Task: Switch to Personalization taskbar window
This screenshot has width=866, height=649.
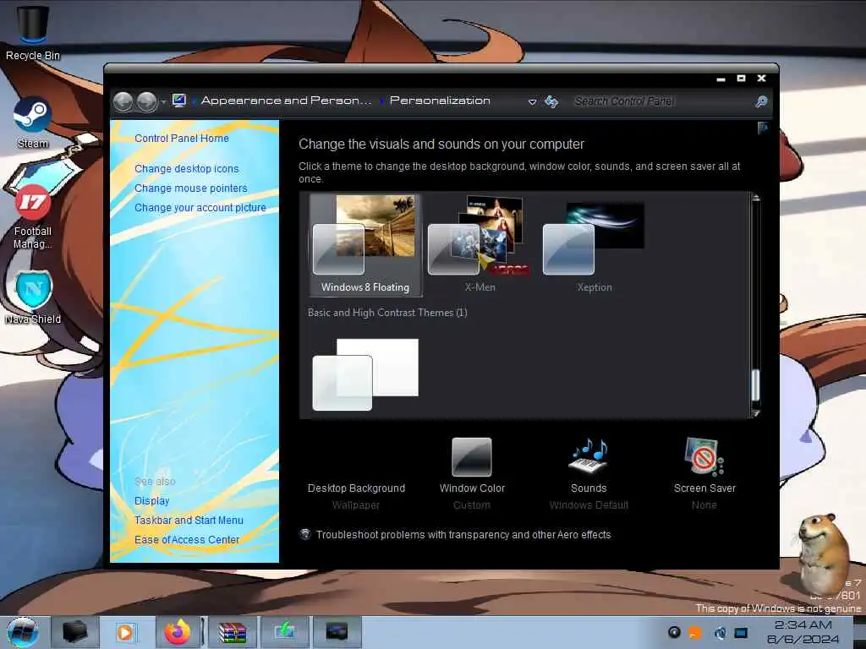Action: point(337,632)
